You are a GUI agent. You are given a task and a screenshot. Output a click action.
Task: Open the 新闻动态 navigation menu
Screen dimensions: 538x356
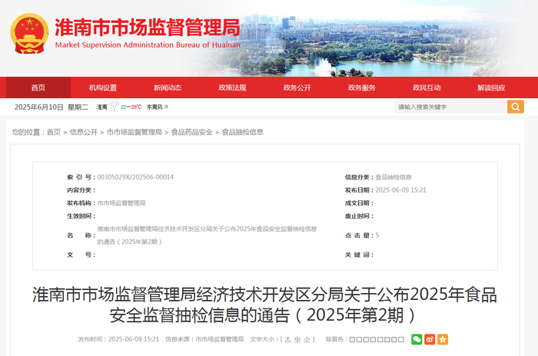168,87
